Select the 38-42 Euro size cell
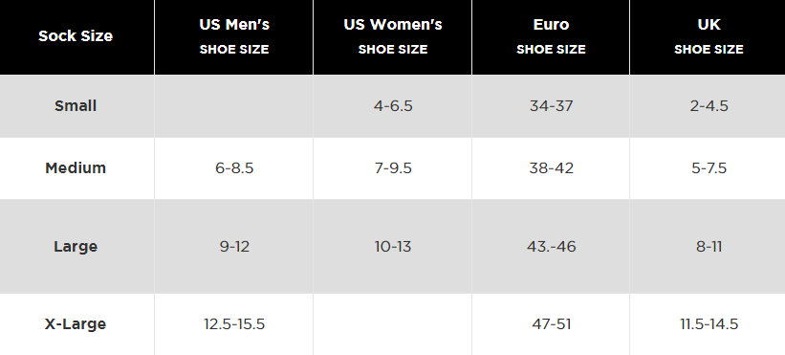785x355 pixels. tap(551, 167)
